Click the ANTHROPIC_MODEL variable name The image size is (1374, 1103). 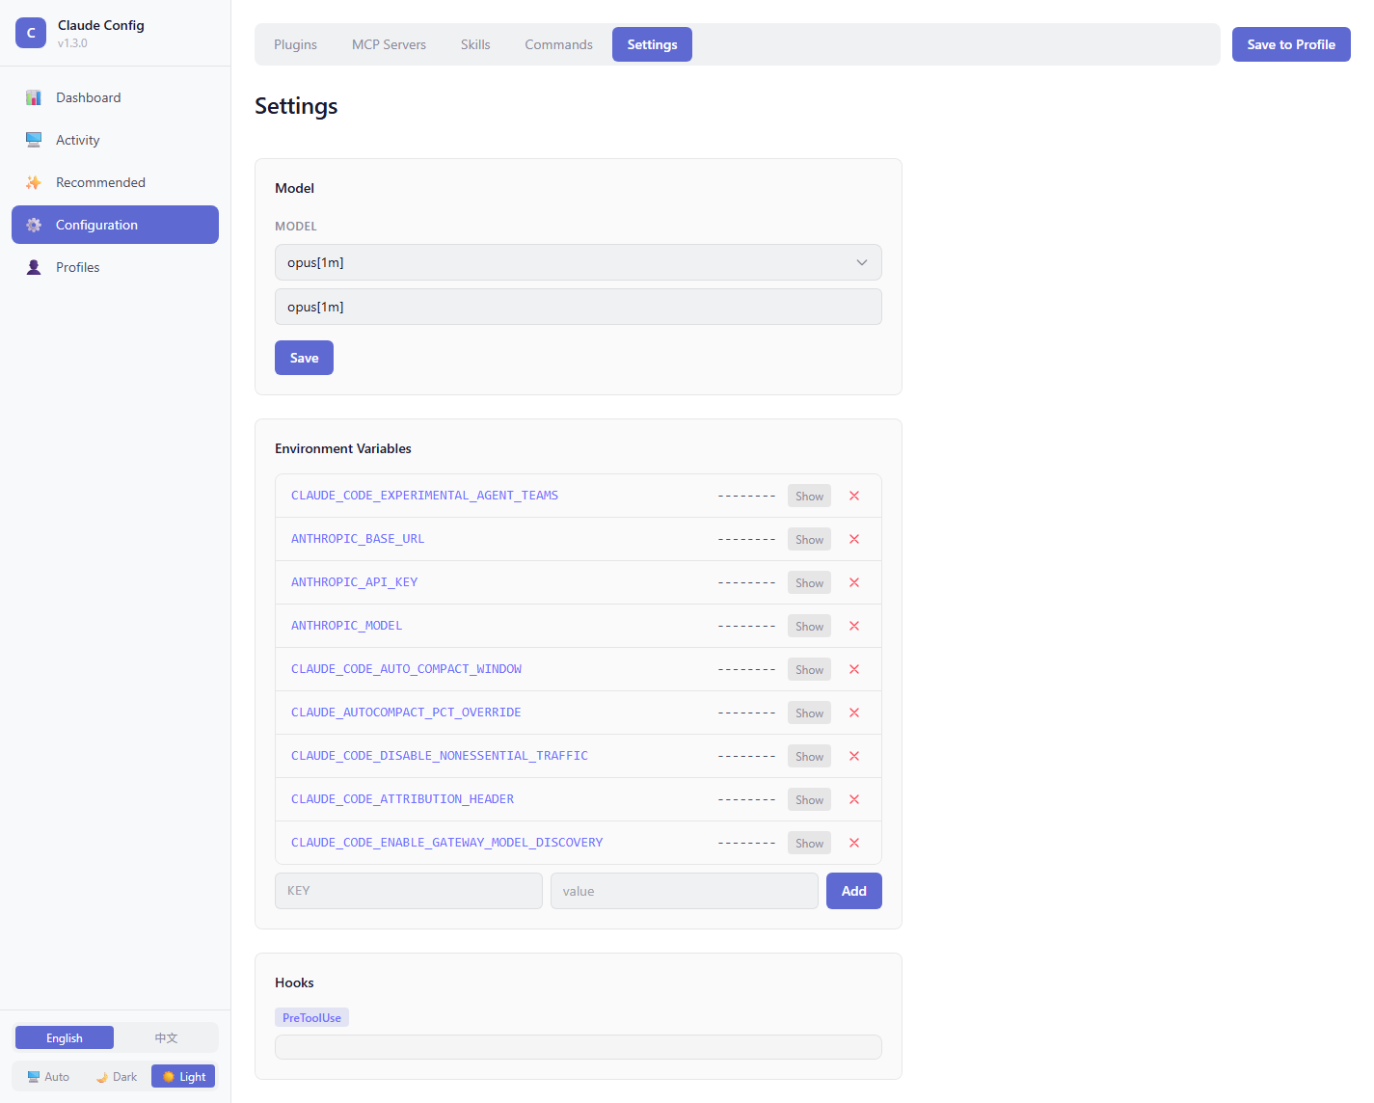coord(346,626)
